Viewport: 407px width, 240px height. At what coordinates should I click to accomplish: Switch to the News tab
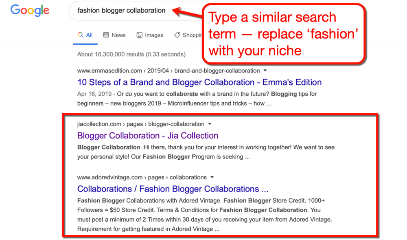[x=118, y=35]
